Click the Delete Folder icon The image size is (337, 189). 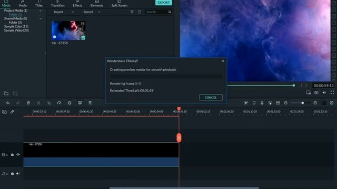point(15,93)
